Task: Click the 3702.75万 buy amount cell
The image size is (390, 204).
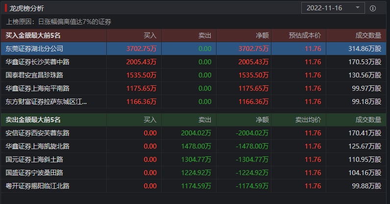Action: (x=142, y=49)
